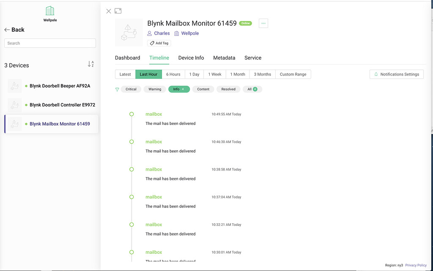Open the mailbox event at 10:37:04 AM
This screenshot has height=271, width=433.
coord(154,197)
